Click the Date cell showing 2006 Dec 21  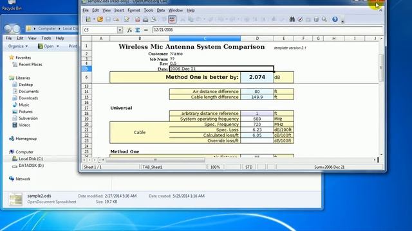221,69
